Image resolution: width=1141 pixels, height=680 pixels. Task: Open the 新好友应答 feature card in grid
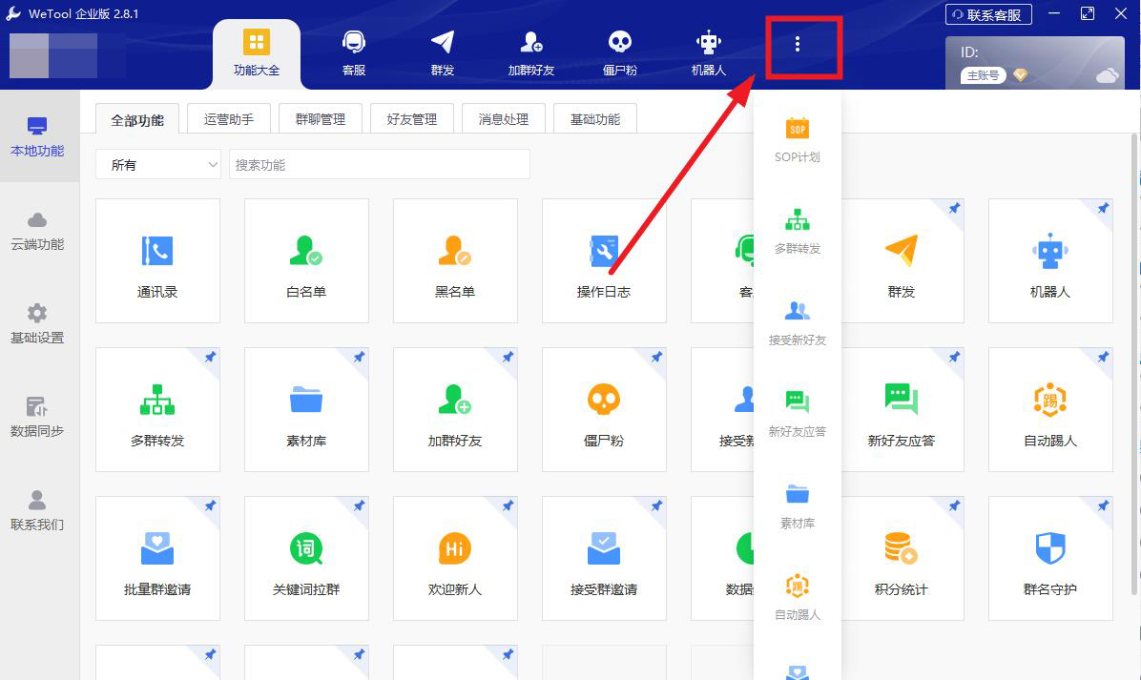902,409
